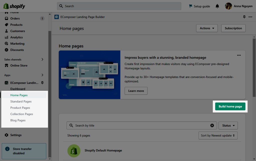Click the Settings gear icon
Image resolution: width=256 pixels, height=161 pixels.
point(6,135)
